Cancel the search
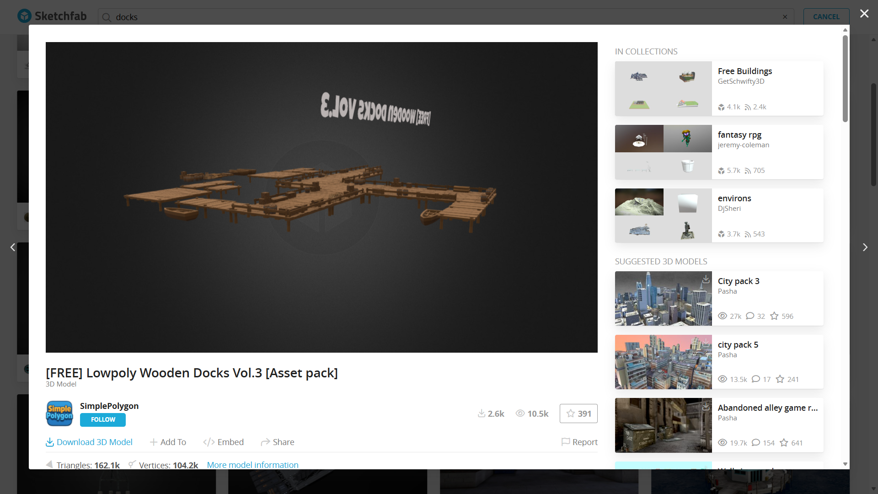878x494 pixels. [x=826, y=16]
